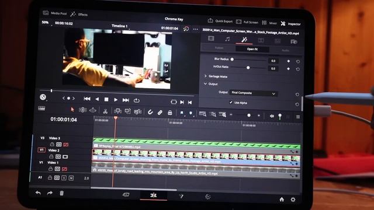This screenshot has height=210, width=374.
Task: Add a flag to the clip
Action: coord(182,113)
